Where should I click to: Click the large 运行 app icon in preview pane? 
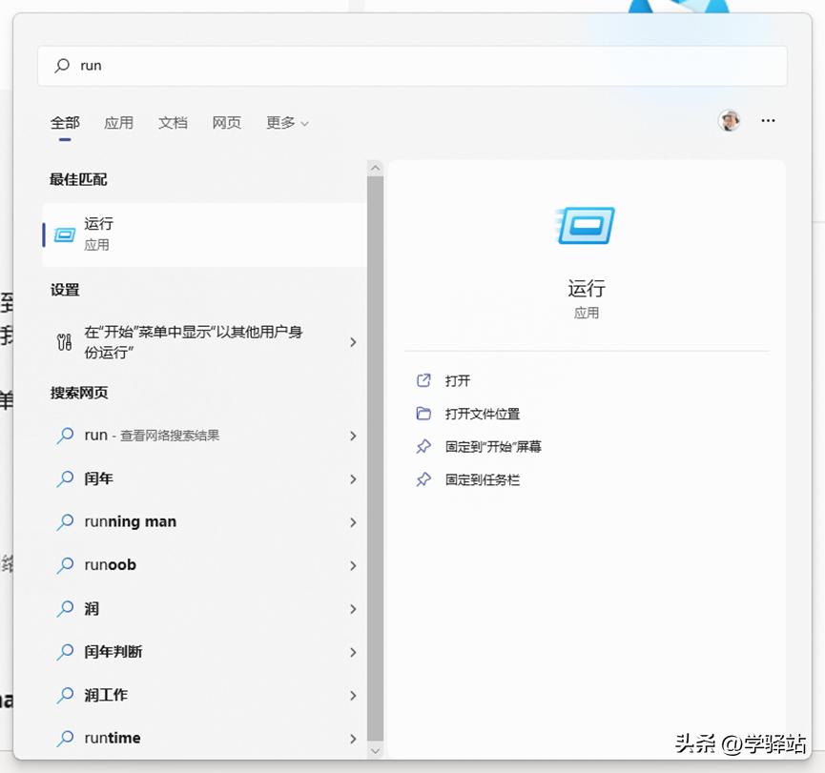tap(586, 226)
